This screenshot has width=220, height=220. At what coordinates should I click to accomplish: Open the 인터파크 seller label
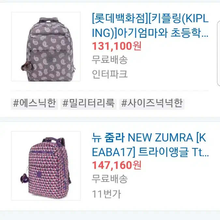[x=110, y=74]
